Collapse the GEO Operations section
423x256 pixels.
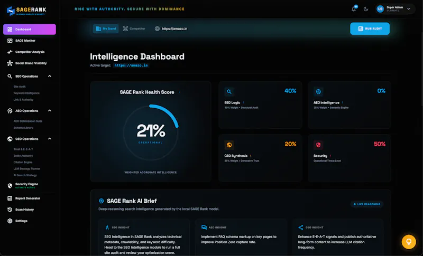pos(50,139)
